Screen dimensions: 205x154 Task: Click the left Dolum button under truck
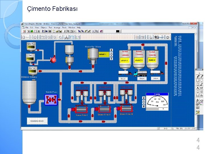click(x=123, y=79)
